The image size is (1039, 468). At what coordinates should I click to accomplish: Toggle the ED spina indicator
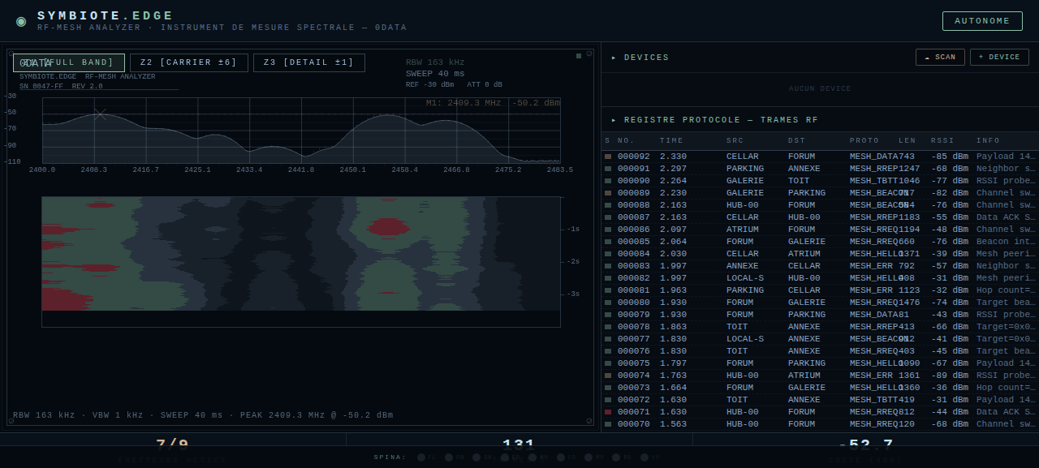point(505,457)
